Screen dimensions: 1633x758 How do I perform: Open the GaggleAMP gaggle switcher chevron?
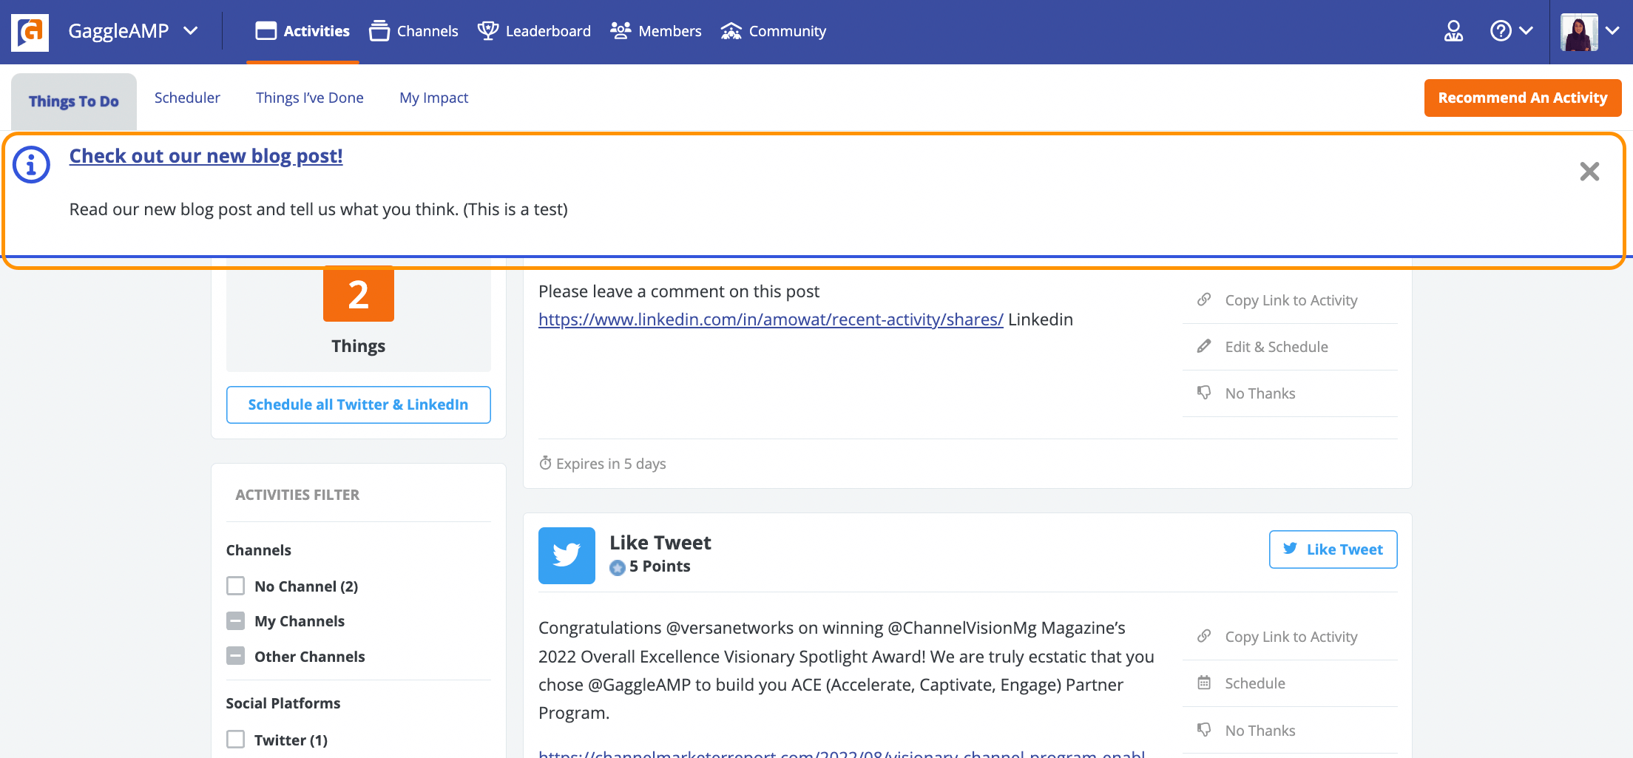[x=191, y=31]
